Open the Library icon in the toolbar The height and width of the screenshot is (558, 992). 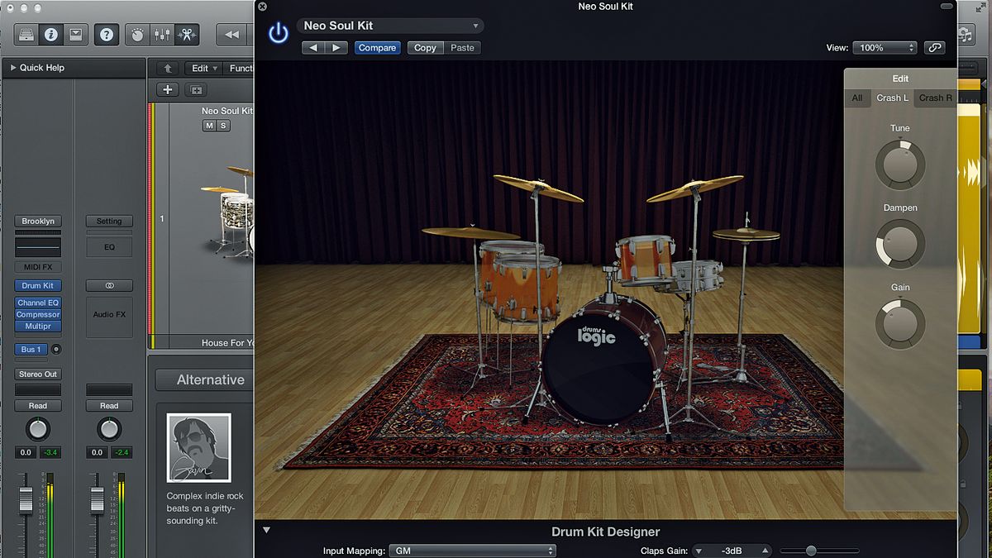point(26,34)
